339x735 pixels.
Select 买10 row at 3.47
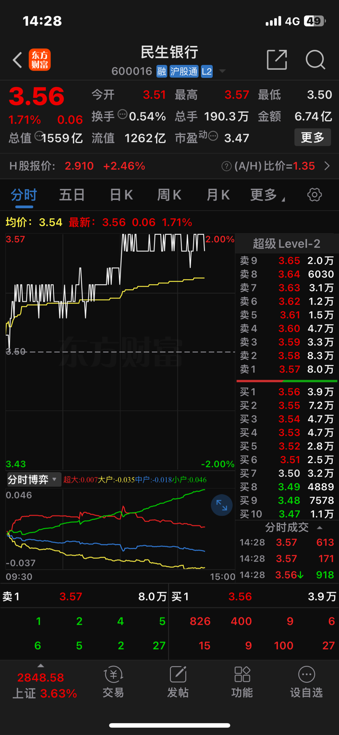287,514
